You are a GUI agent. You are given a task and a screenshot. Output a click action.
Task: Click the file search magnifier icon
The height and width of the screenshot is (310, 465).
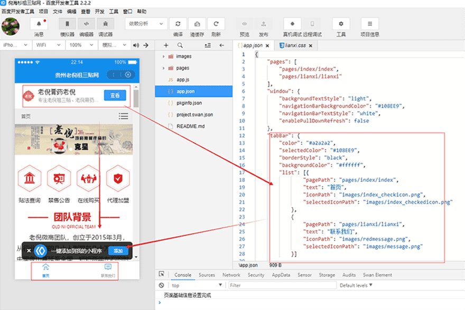tap(180, 45)
